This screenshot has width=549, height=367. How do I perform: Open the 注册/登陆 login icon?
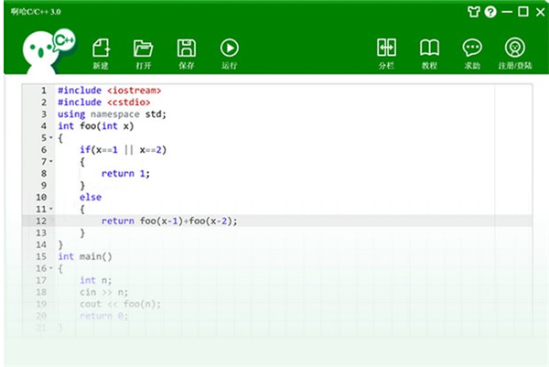pos(514,52)
